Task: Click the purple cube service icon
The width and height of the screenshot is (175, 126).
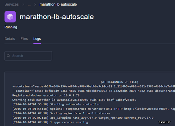Action: pyautogui.click(x=10, y=17)
